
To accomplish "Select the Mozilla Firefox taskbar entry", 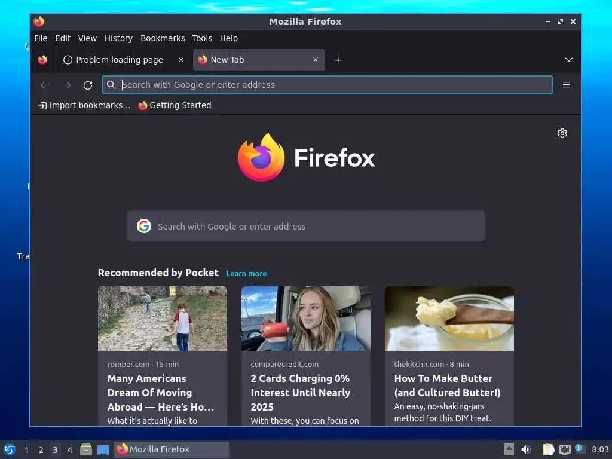I will (x=172, y=449).
